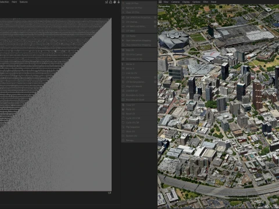Click the Add UV Pins command

click(x=139, y=3)
